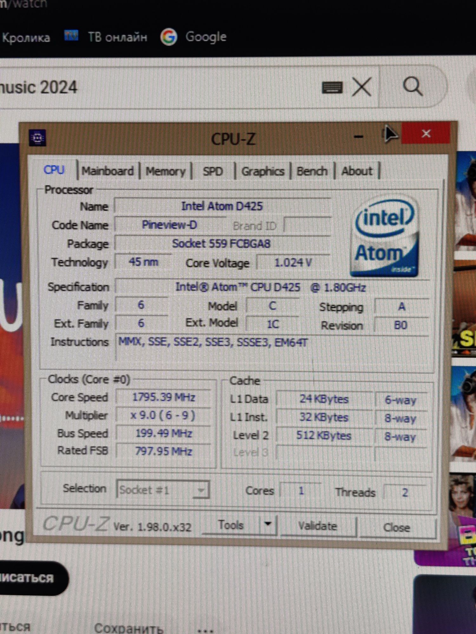476x634 pixels.
Task: Click the Rated FSB value 797.95 MHz
Action: [x=163, y=451]
